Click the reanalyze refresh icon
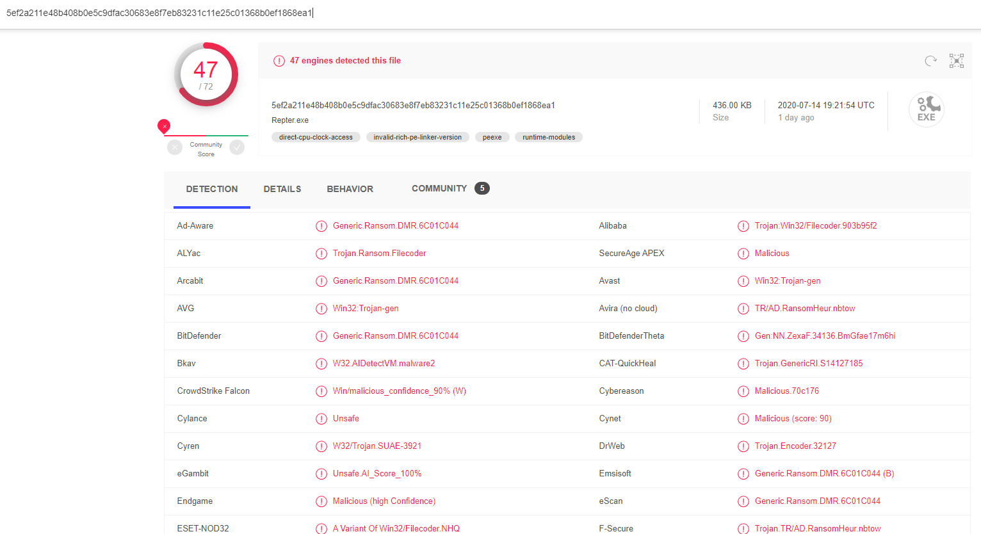 pos(930,61)
